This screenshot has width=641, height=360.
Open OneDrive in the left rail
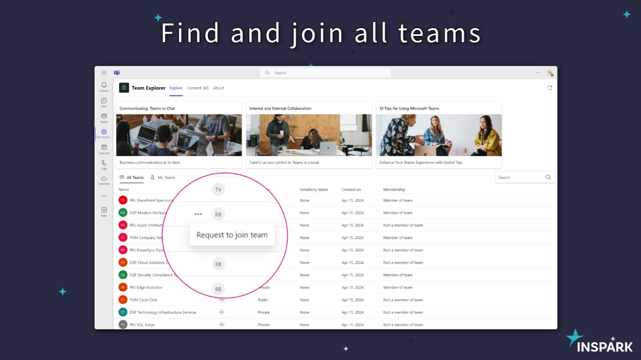pyautogui.click(x=104, y=180)
